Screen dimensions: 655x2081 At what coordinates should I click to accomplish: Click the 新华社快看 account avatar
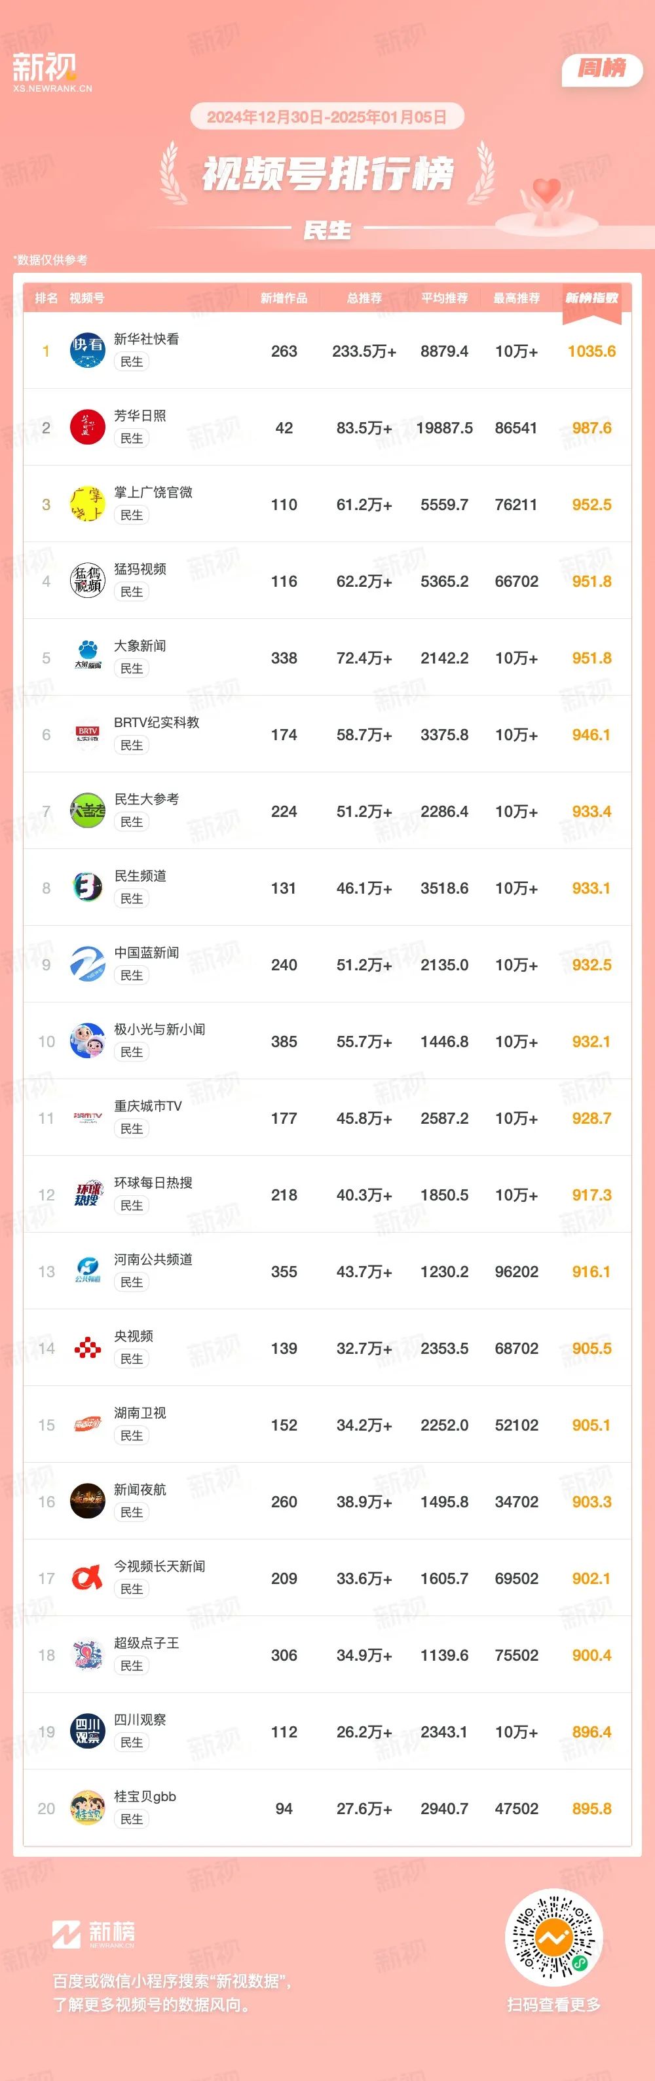pos(87,351)
